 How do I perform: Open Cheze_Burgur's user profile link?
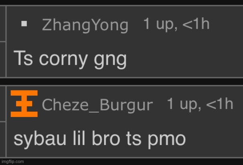97,105
